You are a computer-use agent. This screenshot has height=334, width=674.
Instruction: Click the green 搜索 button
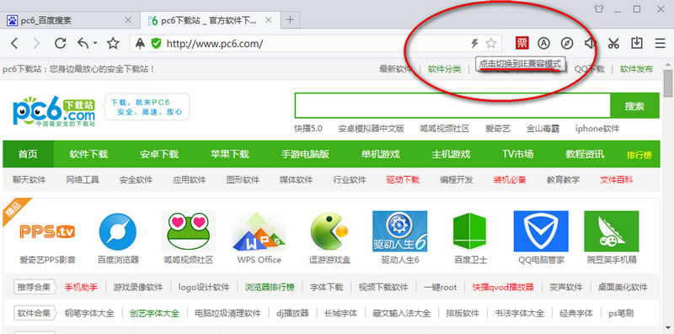click(635, 106)
